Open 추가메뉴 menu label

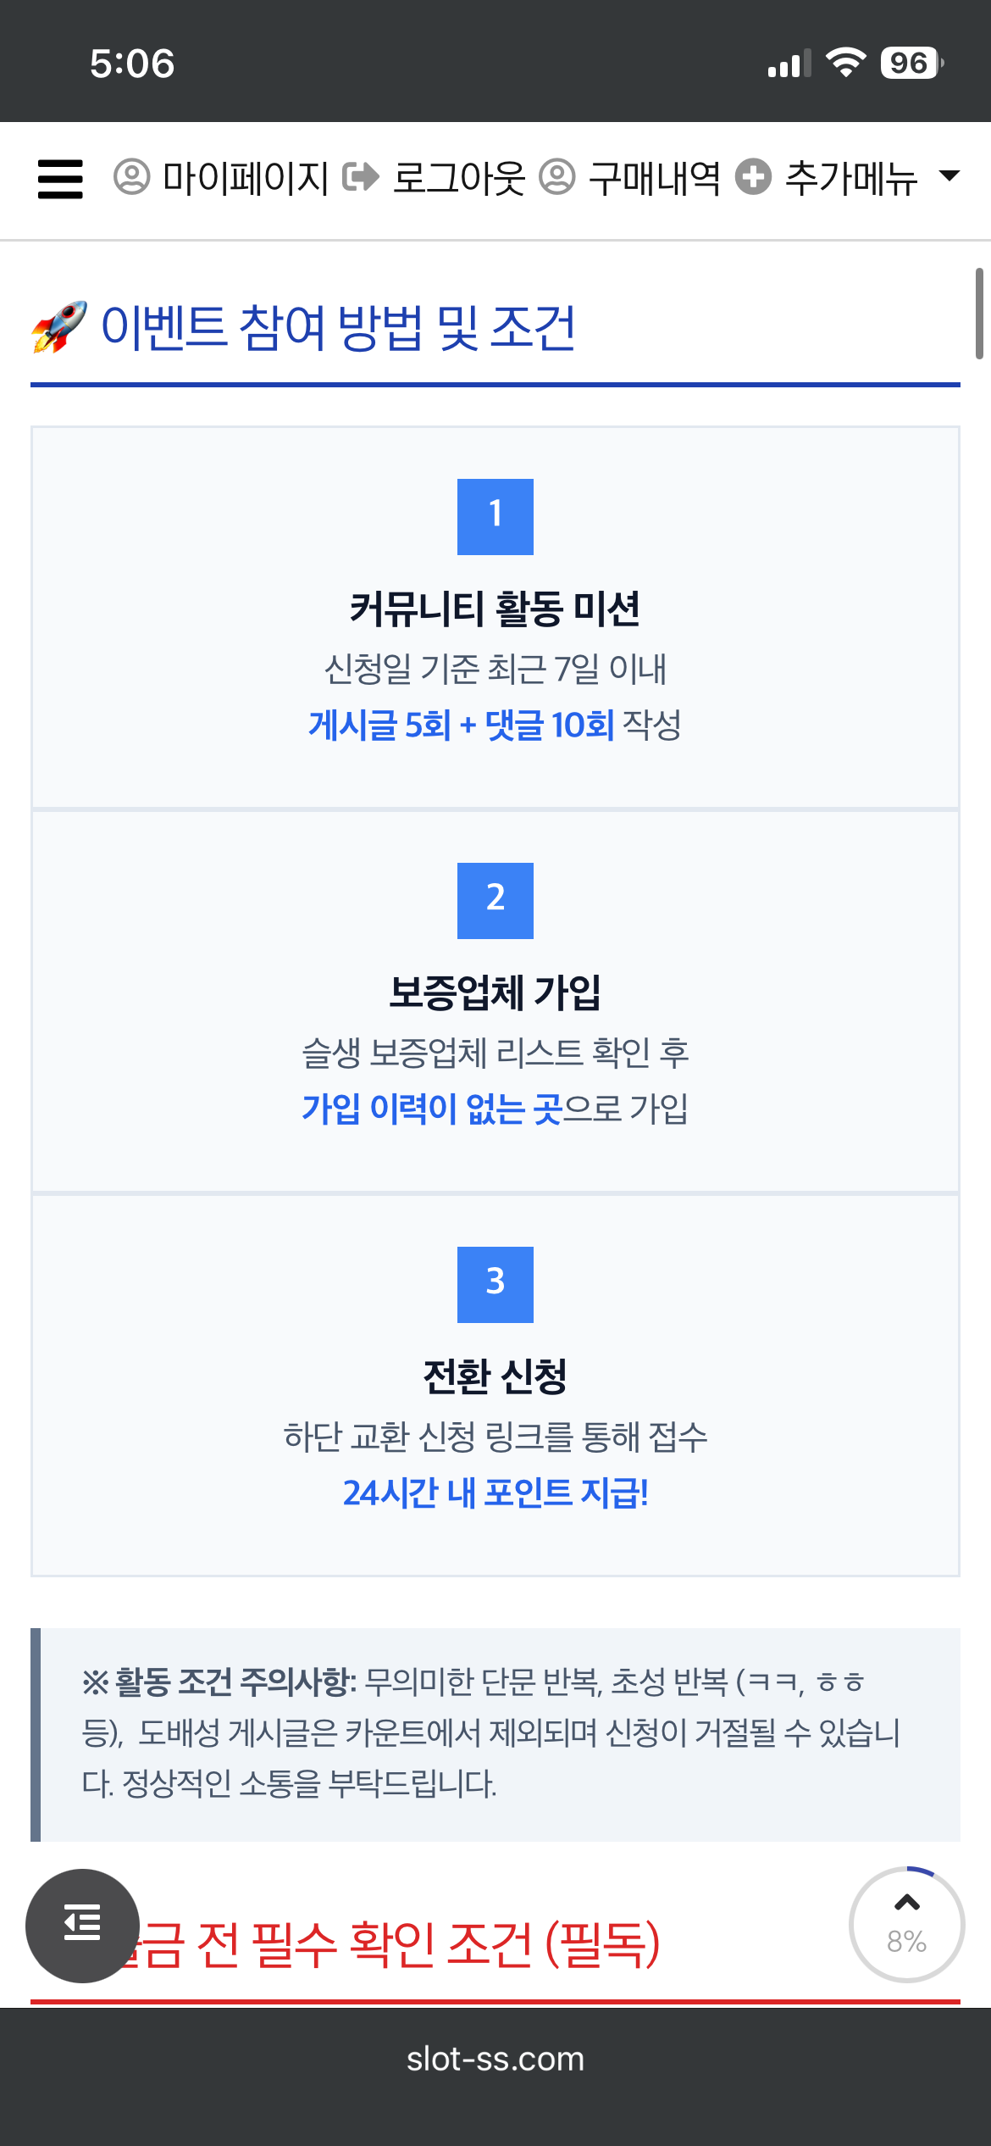click(x=851, y=178)
